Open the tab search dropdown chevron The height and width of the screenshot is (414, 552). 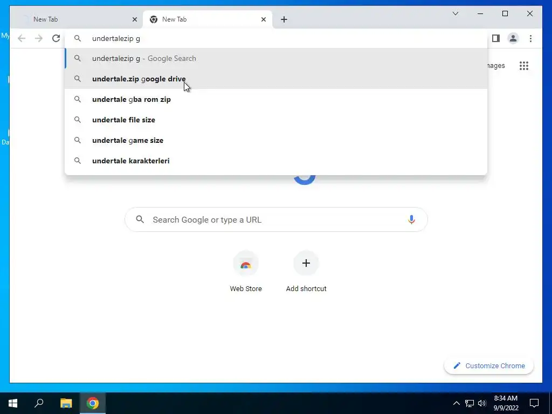[x=455, y=13]
